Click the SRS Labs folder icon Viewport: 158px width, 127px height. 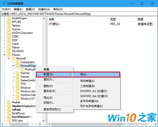(x=9, y=120)
